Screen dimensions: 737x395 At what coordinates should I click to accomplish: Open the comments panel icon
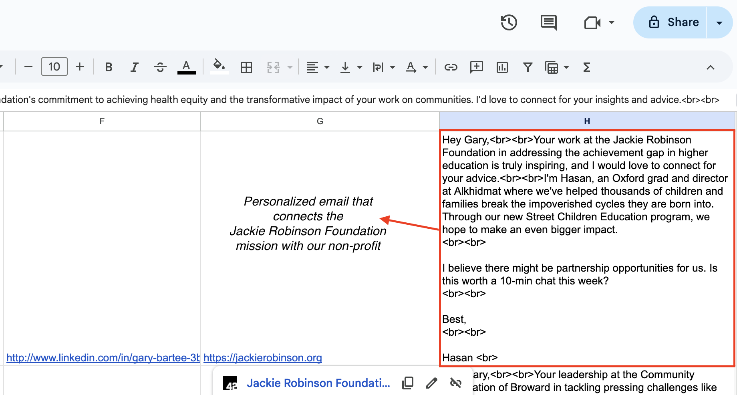548,22
